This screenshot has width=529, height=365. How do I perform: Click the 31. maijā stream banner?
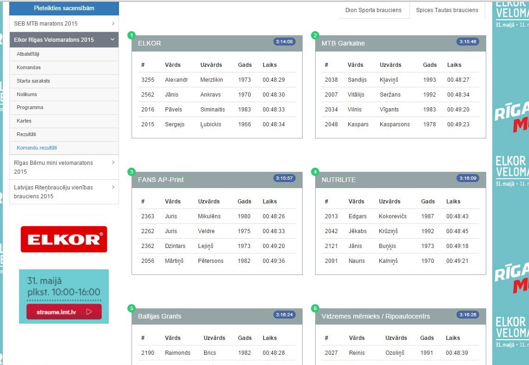coord(64,297)
